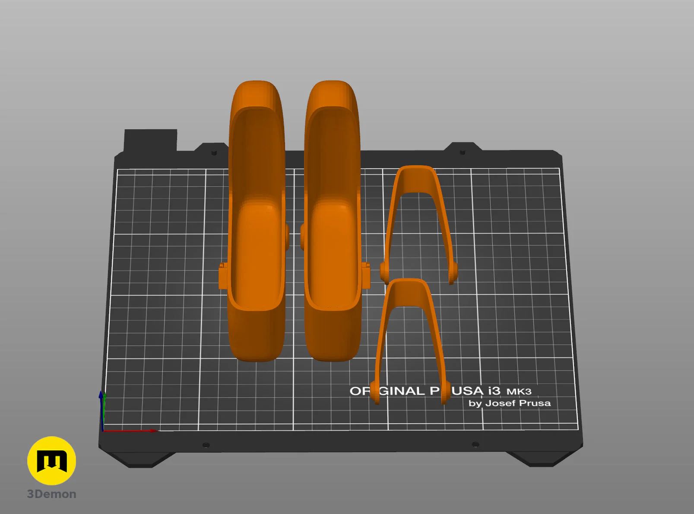The height and width of the screenshot is (514, 694).
Task: Click the black rectangular block behind the bed
Action: [150, 140]
